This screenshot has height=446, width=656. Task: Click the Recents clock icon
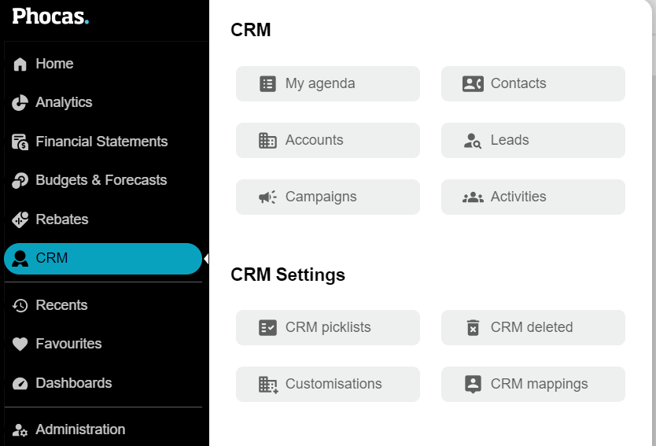[x=20, y=306]
